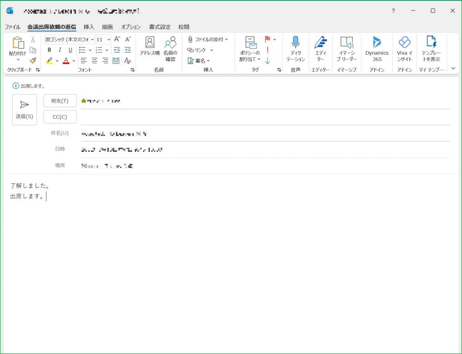The width and height of the screenshot is (462, 354).
Task: Open font color picker arrow
Action: pyautogui.click(x=74, y=61)
